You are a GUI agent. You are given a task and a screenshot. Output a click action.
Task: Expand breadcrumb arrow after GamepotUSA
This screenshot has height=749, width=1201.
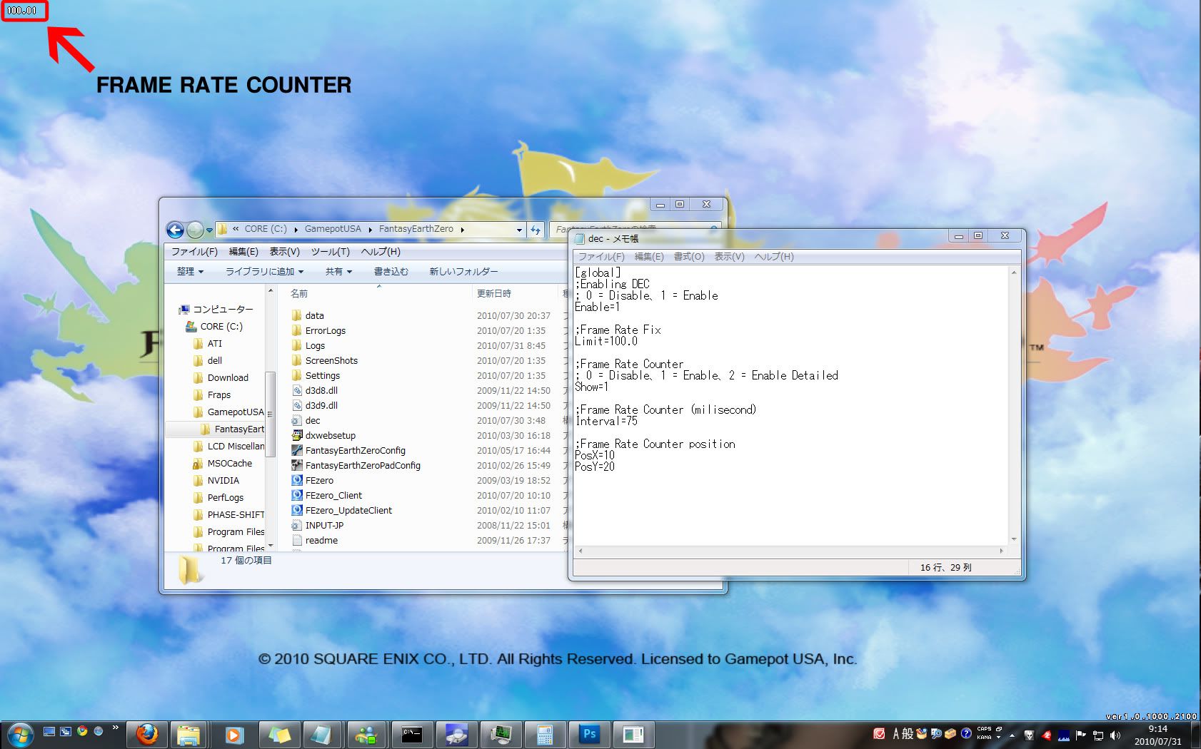[x=370, y=229]
